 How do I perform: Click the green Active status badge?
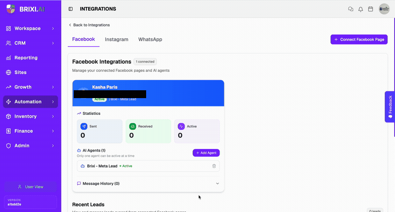click(x=100, y=99)
